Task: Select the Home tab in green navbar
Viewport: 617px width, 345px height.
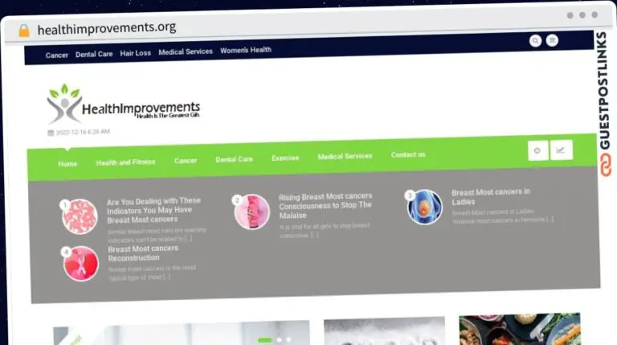Action: [x=67, y=164]
